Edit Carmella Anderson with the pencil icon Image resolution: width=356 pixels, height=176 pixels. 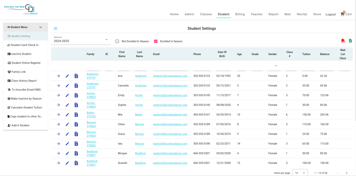[67, 85]
